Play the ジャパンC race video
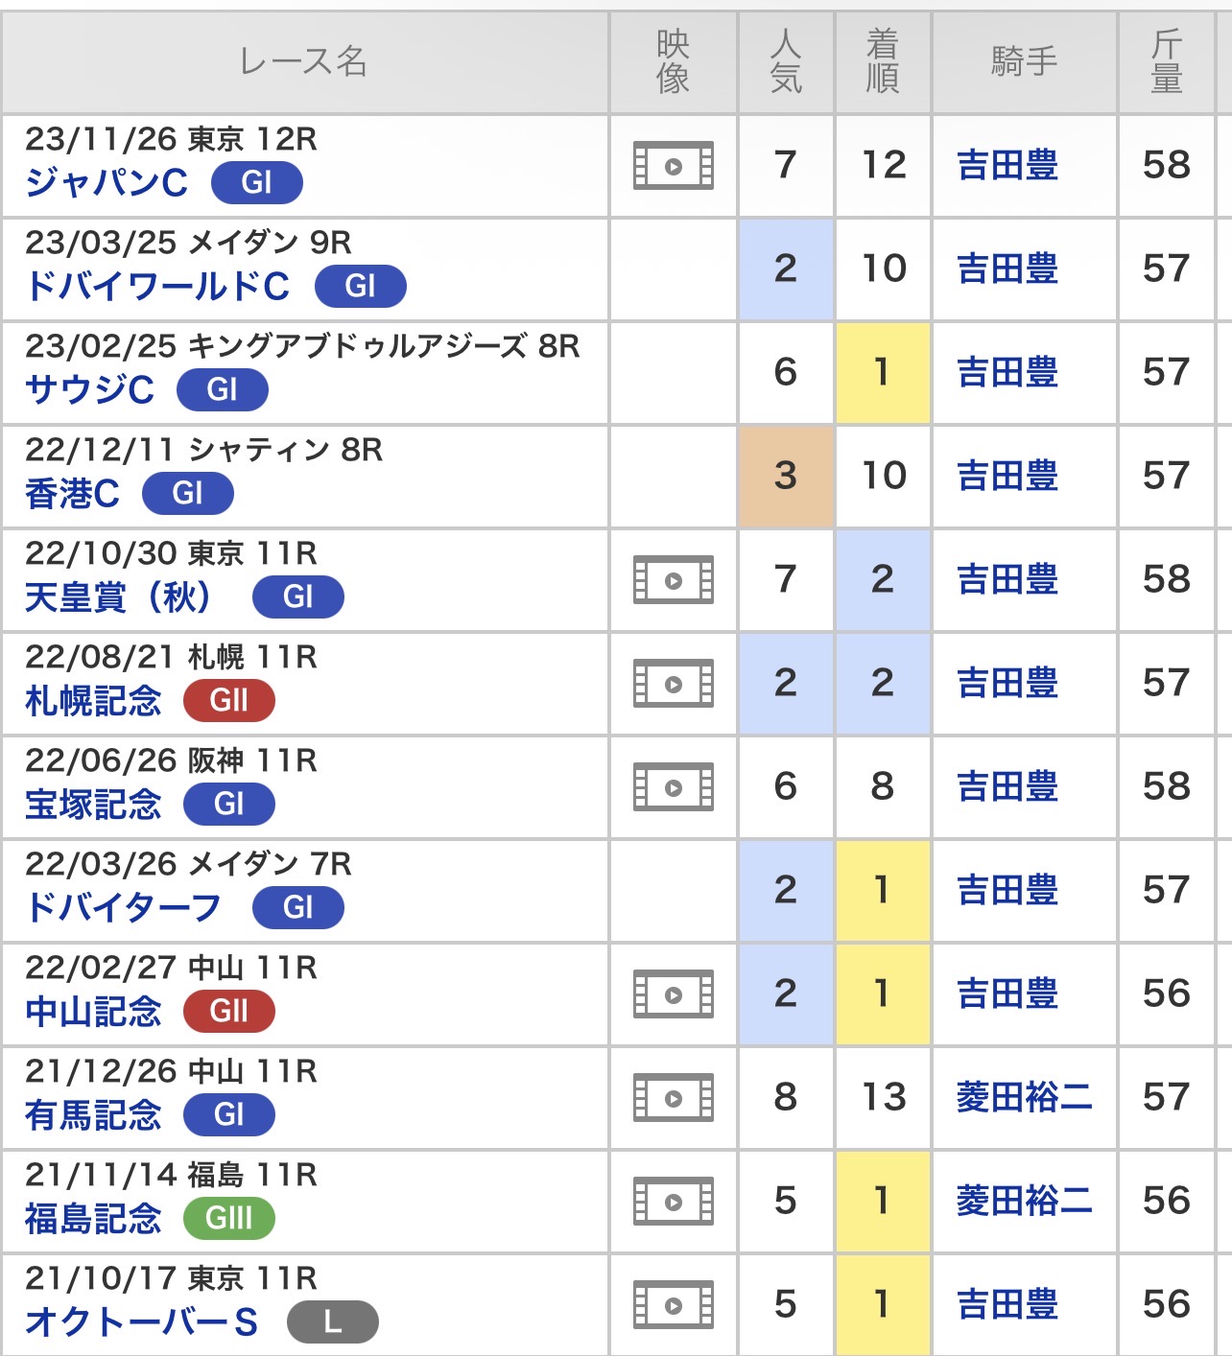Image resolution: width=1232 pixels, height=1356 pixels. coord(673,166)
